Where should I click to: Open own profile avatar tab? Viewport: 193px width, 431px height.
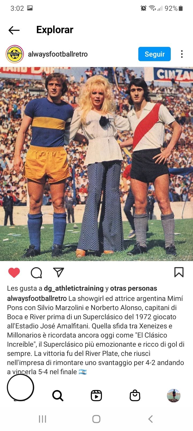(x=174, y=395)
